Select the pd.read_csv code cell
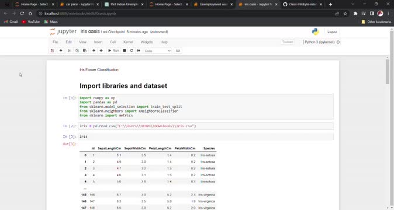Screen dimensions: 394x210 point(206,126)
